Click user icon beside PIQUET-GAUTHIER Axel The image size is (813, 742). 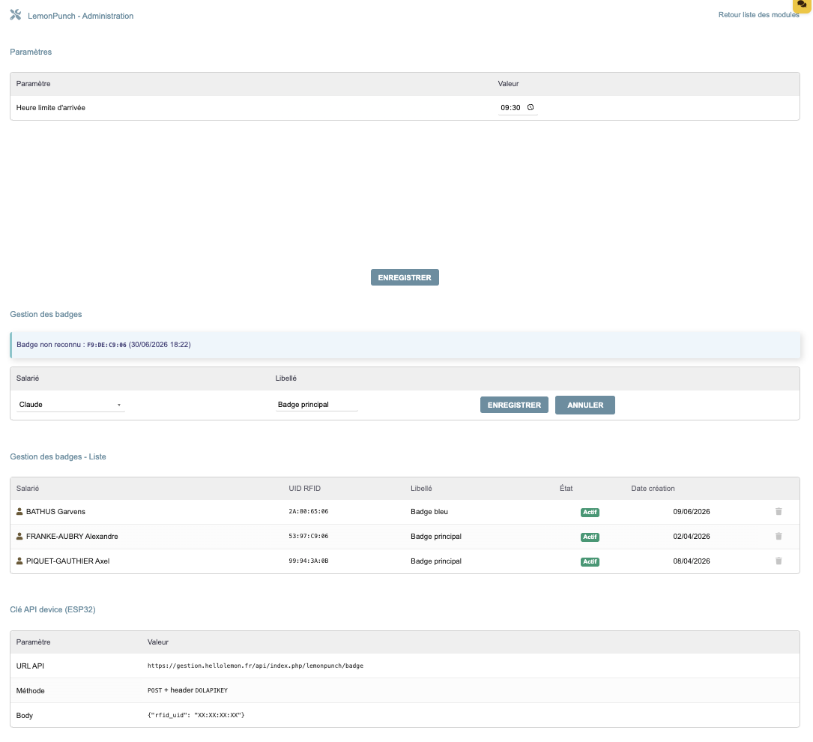(19, 561)
